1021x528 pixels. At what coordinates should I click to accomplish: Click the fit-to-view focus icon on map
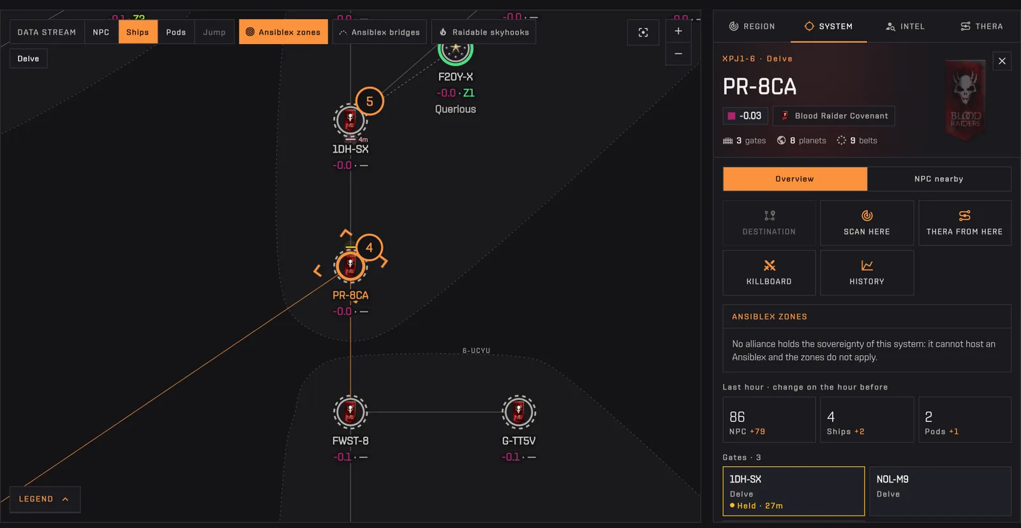pyautogui.click(x=643, y=33)
